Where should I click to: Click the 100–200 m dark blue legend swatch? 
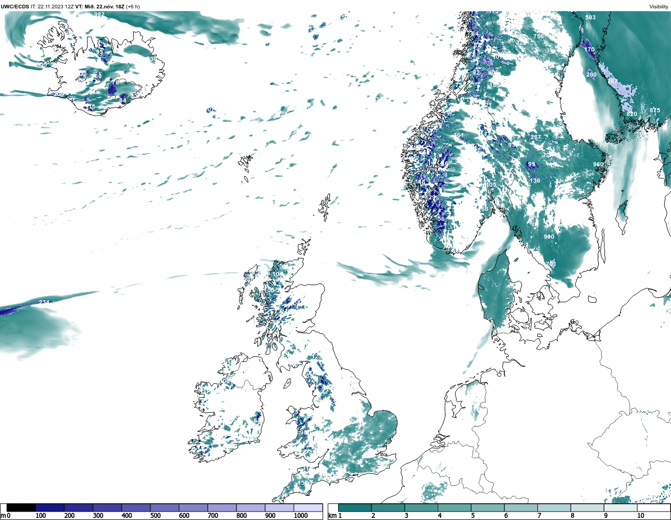50,508
